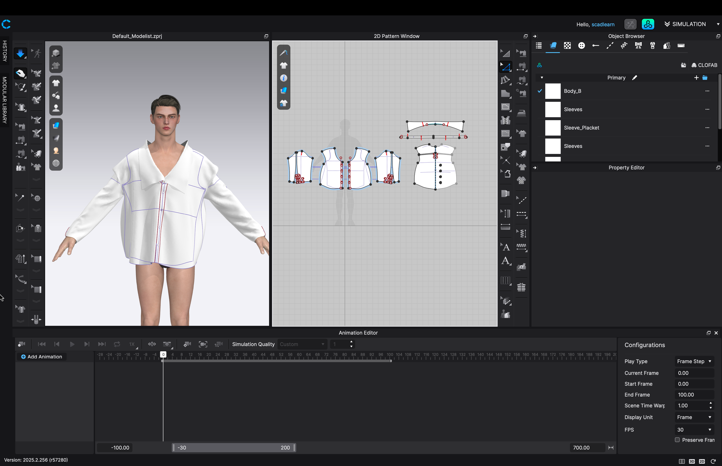Screen dimensions: 722x466
Task: Enable the Preserve Frame checkbox
Action: click(677, 440)
